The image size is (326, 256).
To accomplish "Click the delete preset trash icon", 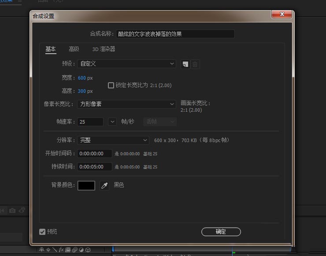I will click(x=195, y=64).
